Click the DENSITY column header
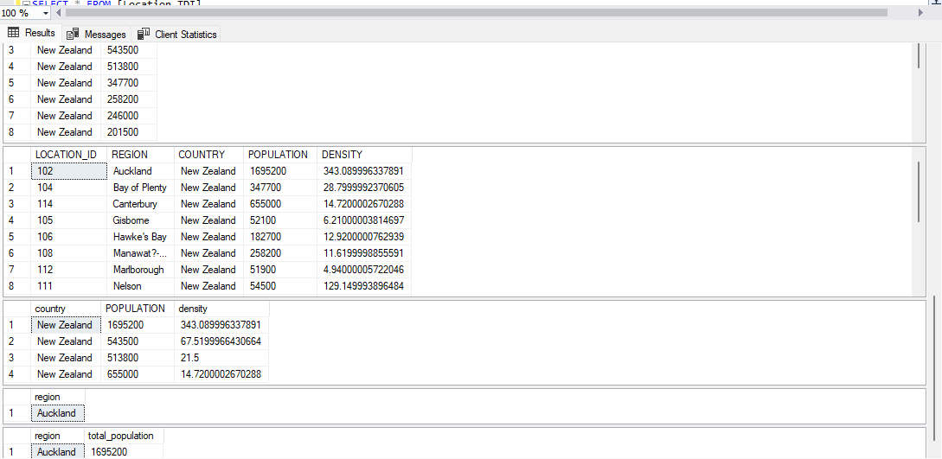The image size is (942, 459). [x=364, y=154]
